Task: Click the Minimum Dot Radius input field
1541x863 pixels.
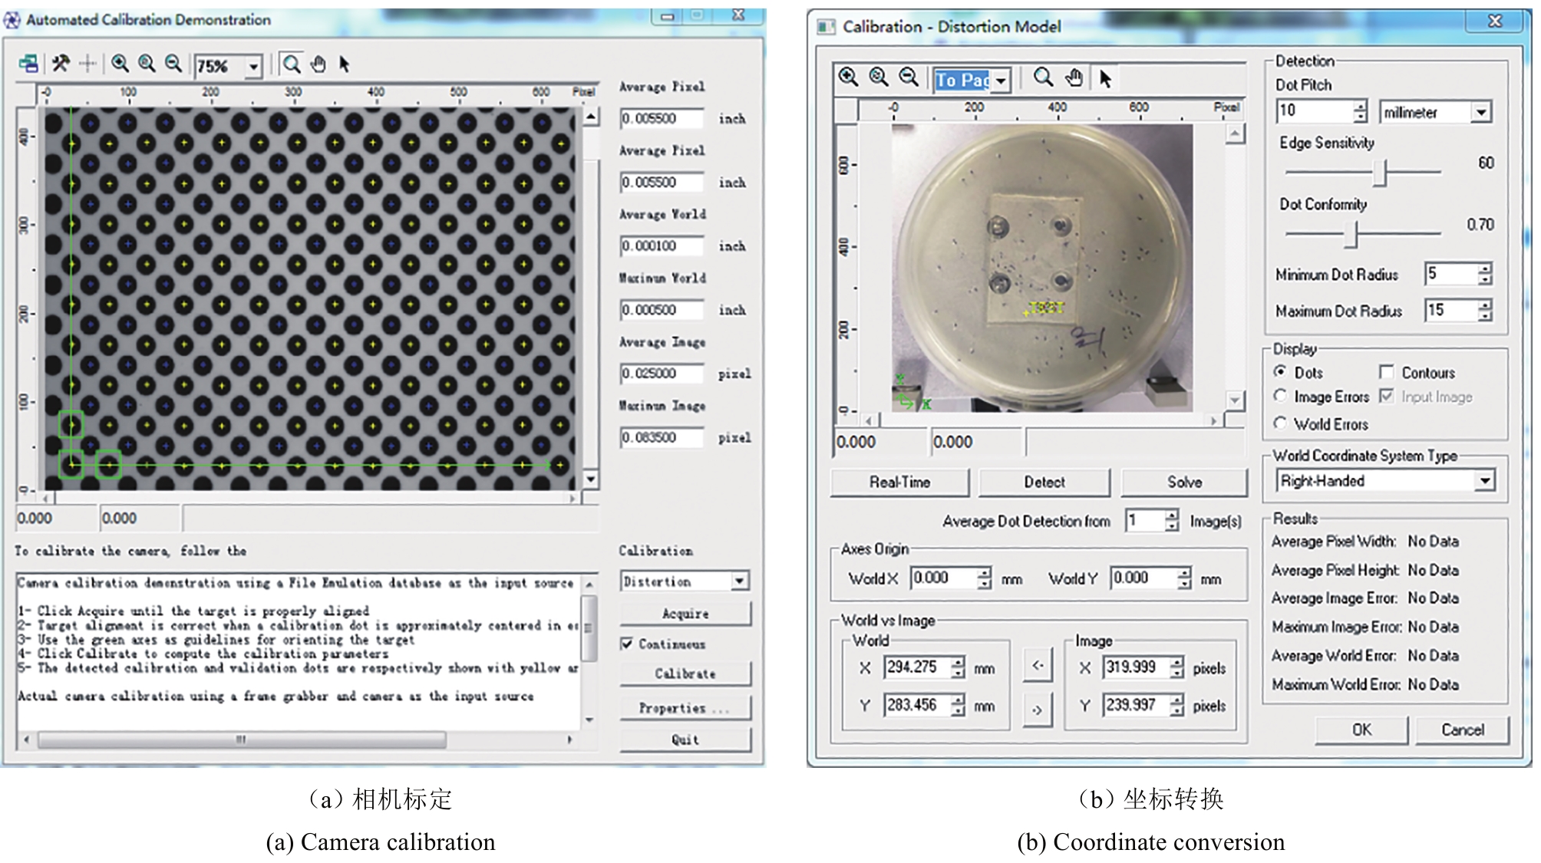Action: (x=1450, y=274)
